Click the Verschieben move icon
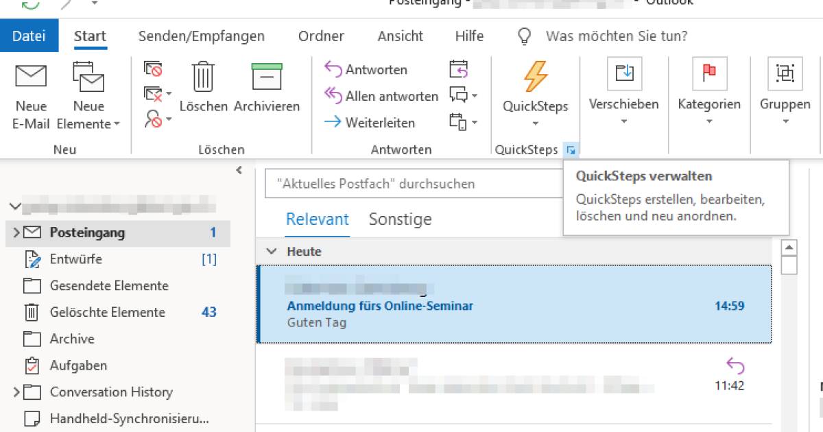Image resolution: width=823 pixels, height=432 pixels. point(624,73)
